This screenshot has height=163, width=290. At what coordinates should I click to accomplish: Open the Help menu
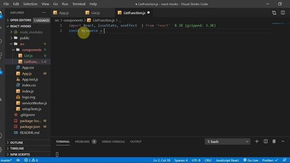(93, 4)
